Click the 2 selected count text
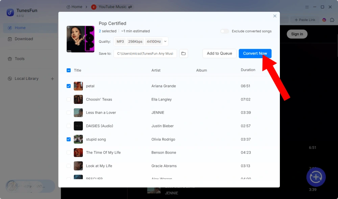Screen dimensions: 338x199 click(x=107, y=31)
